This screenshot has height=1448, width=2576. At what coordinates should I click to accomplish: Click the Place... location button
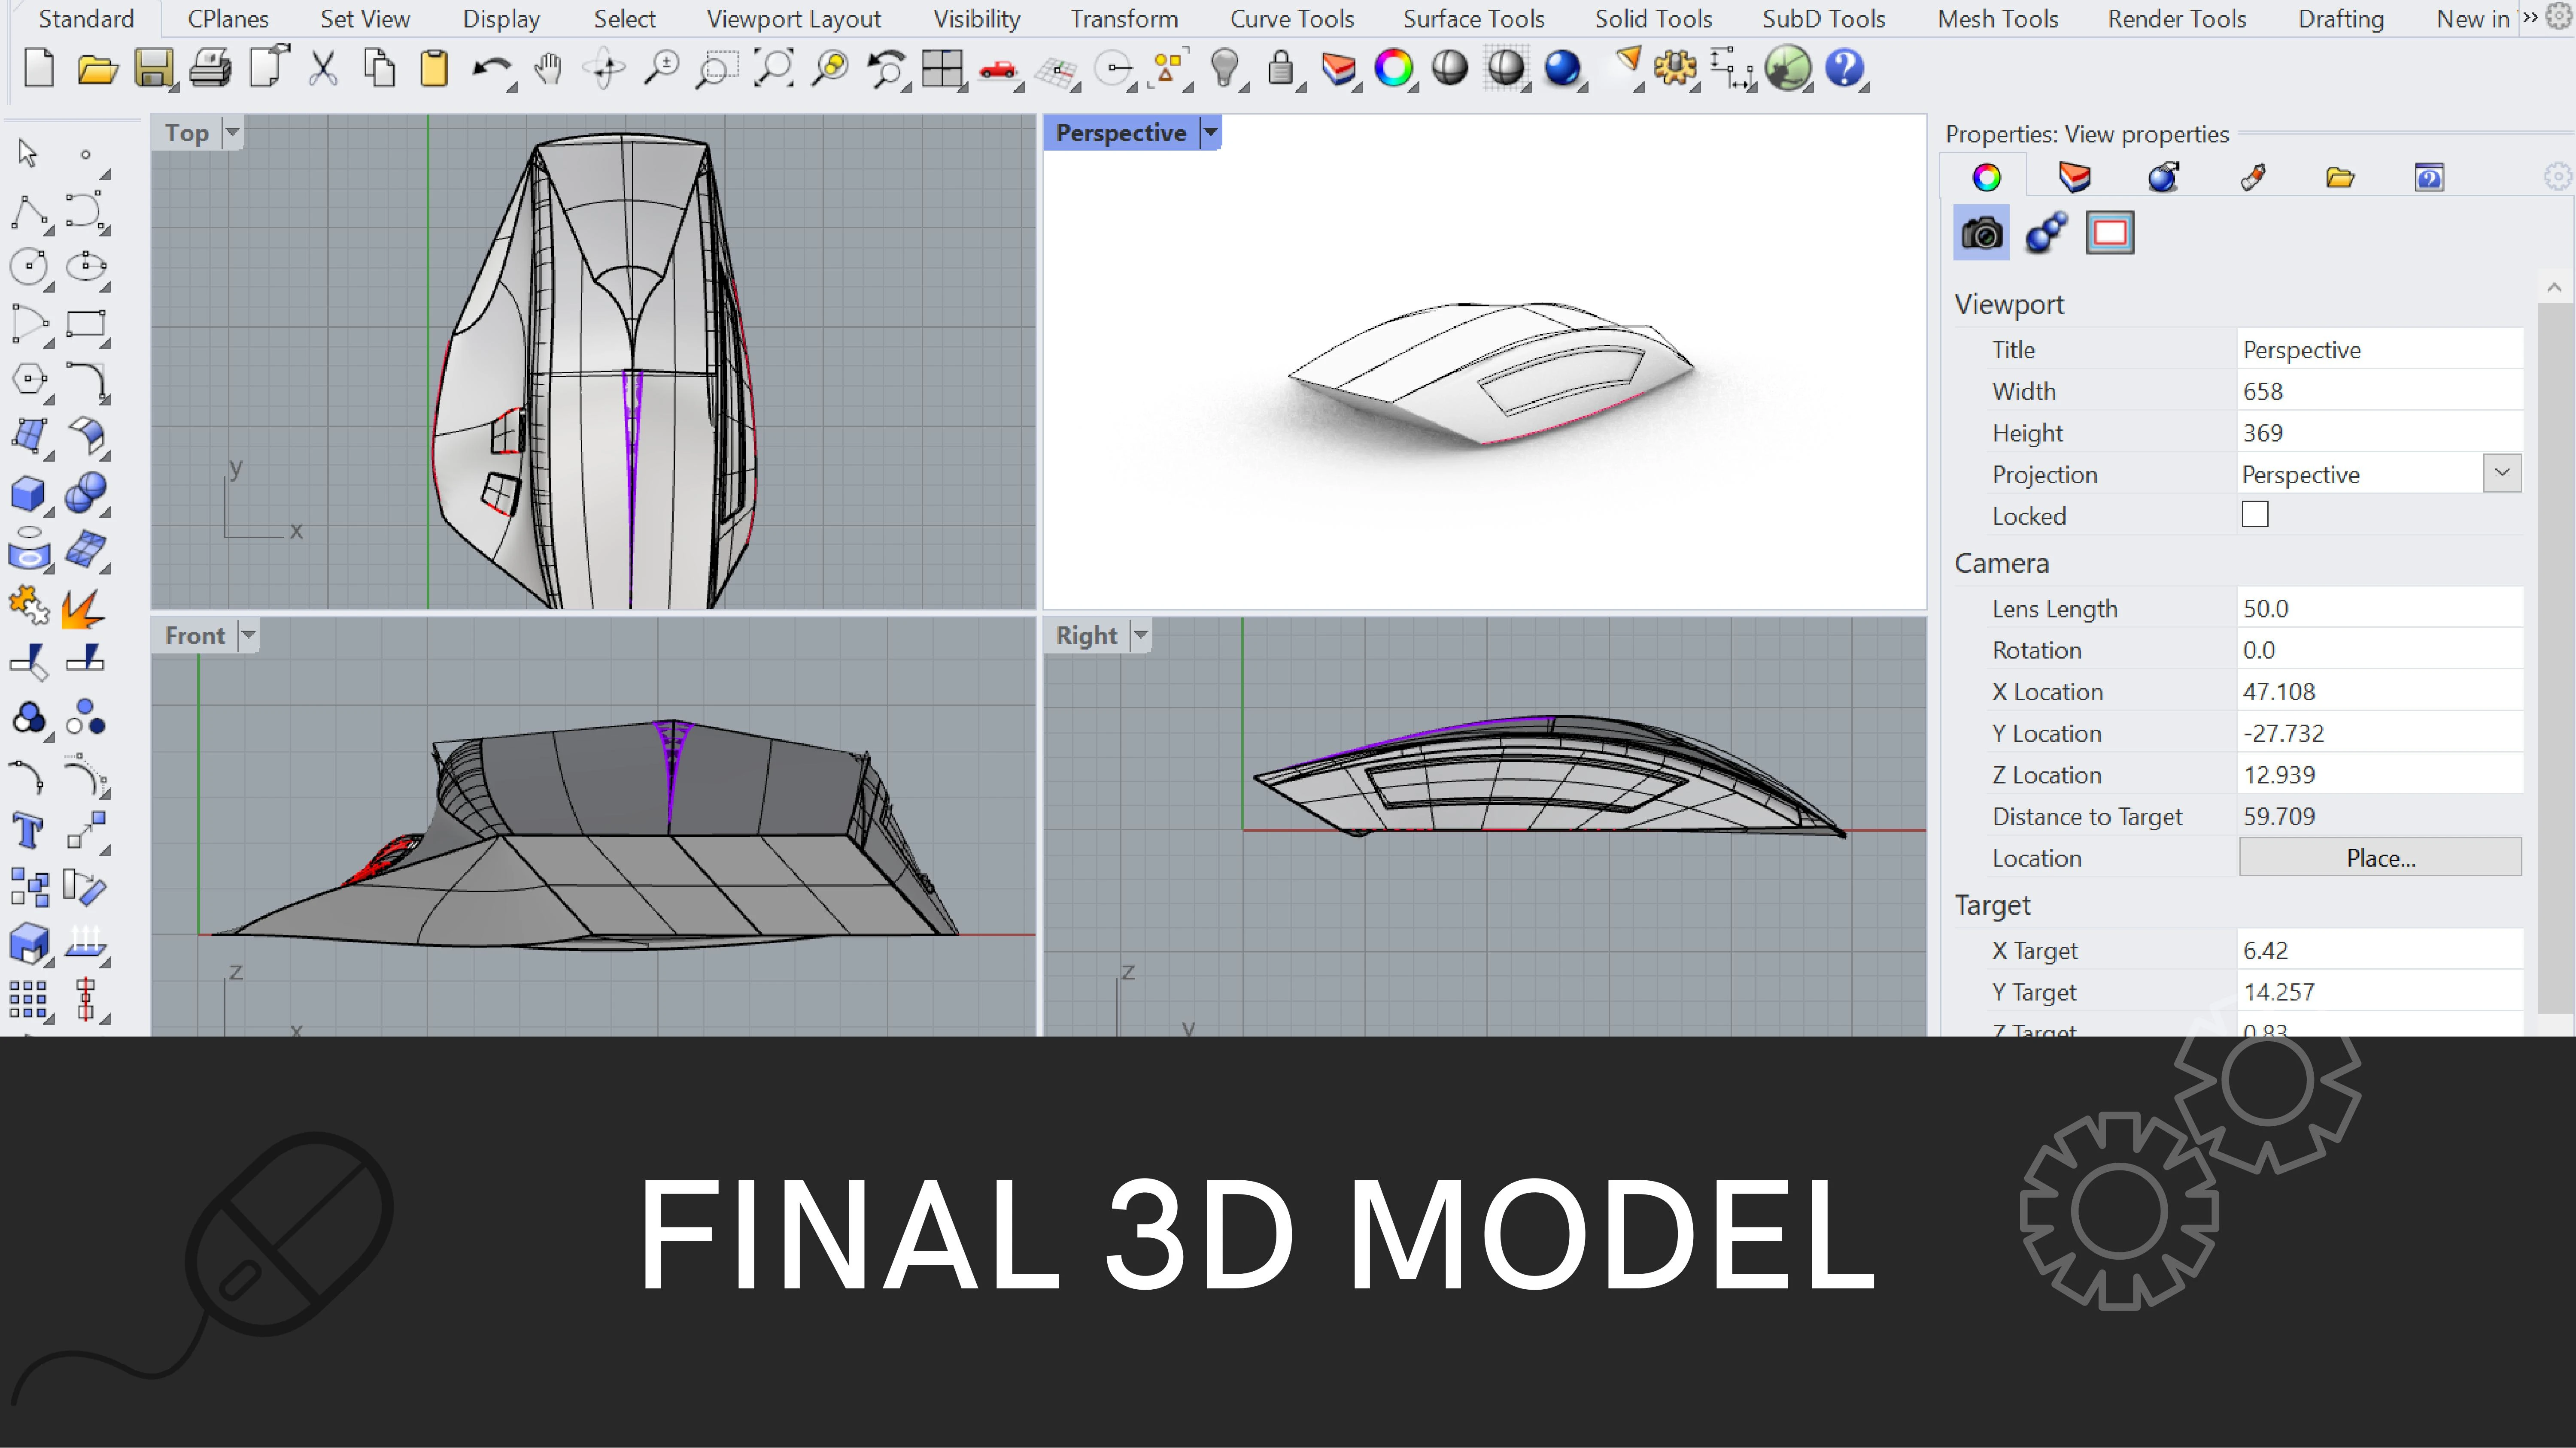(2380, 857)
